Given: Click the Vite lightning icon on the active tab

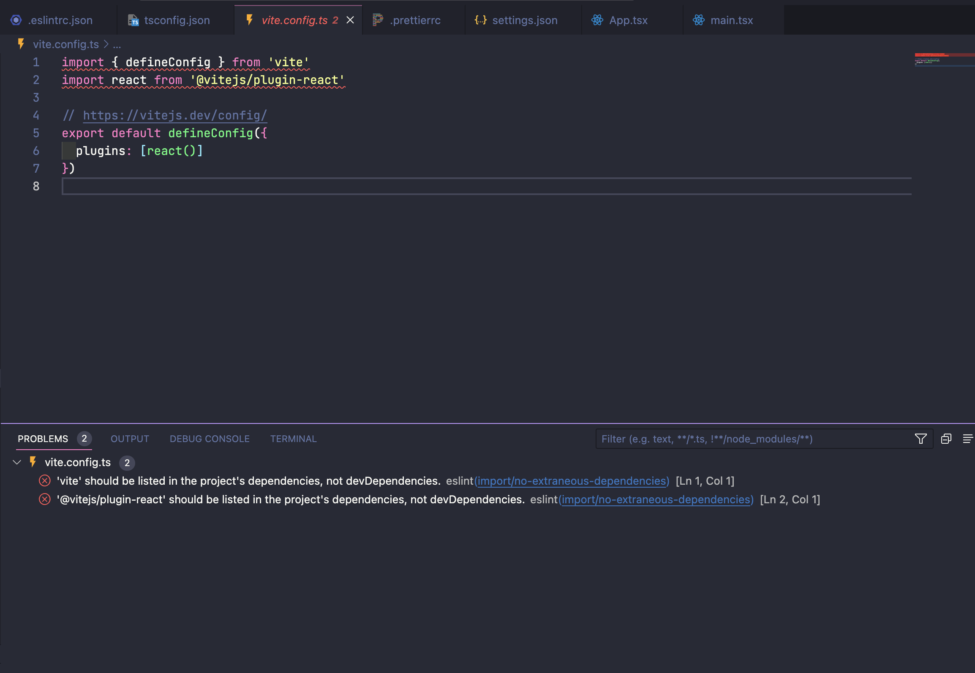Looking at the screenshot, I should point(250,20).
